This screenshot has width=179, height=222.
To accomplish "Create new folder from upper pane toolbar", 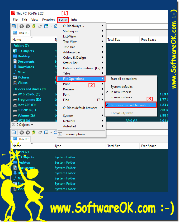I will tap(40, 26).
